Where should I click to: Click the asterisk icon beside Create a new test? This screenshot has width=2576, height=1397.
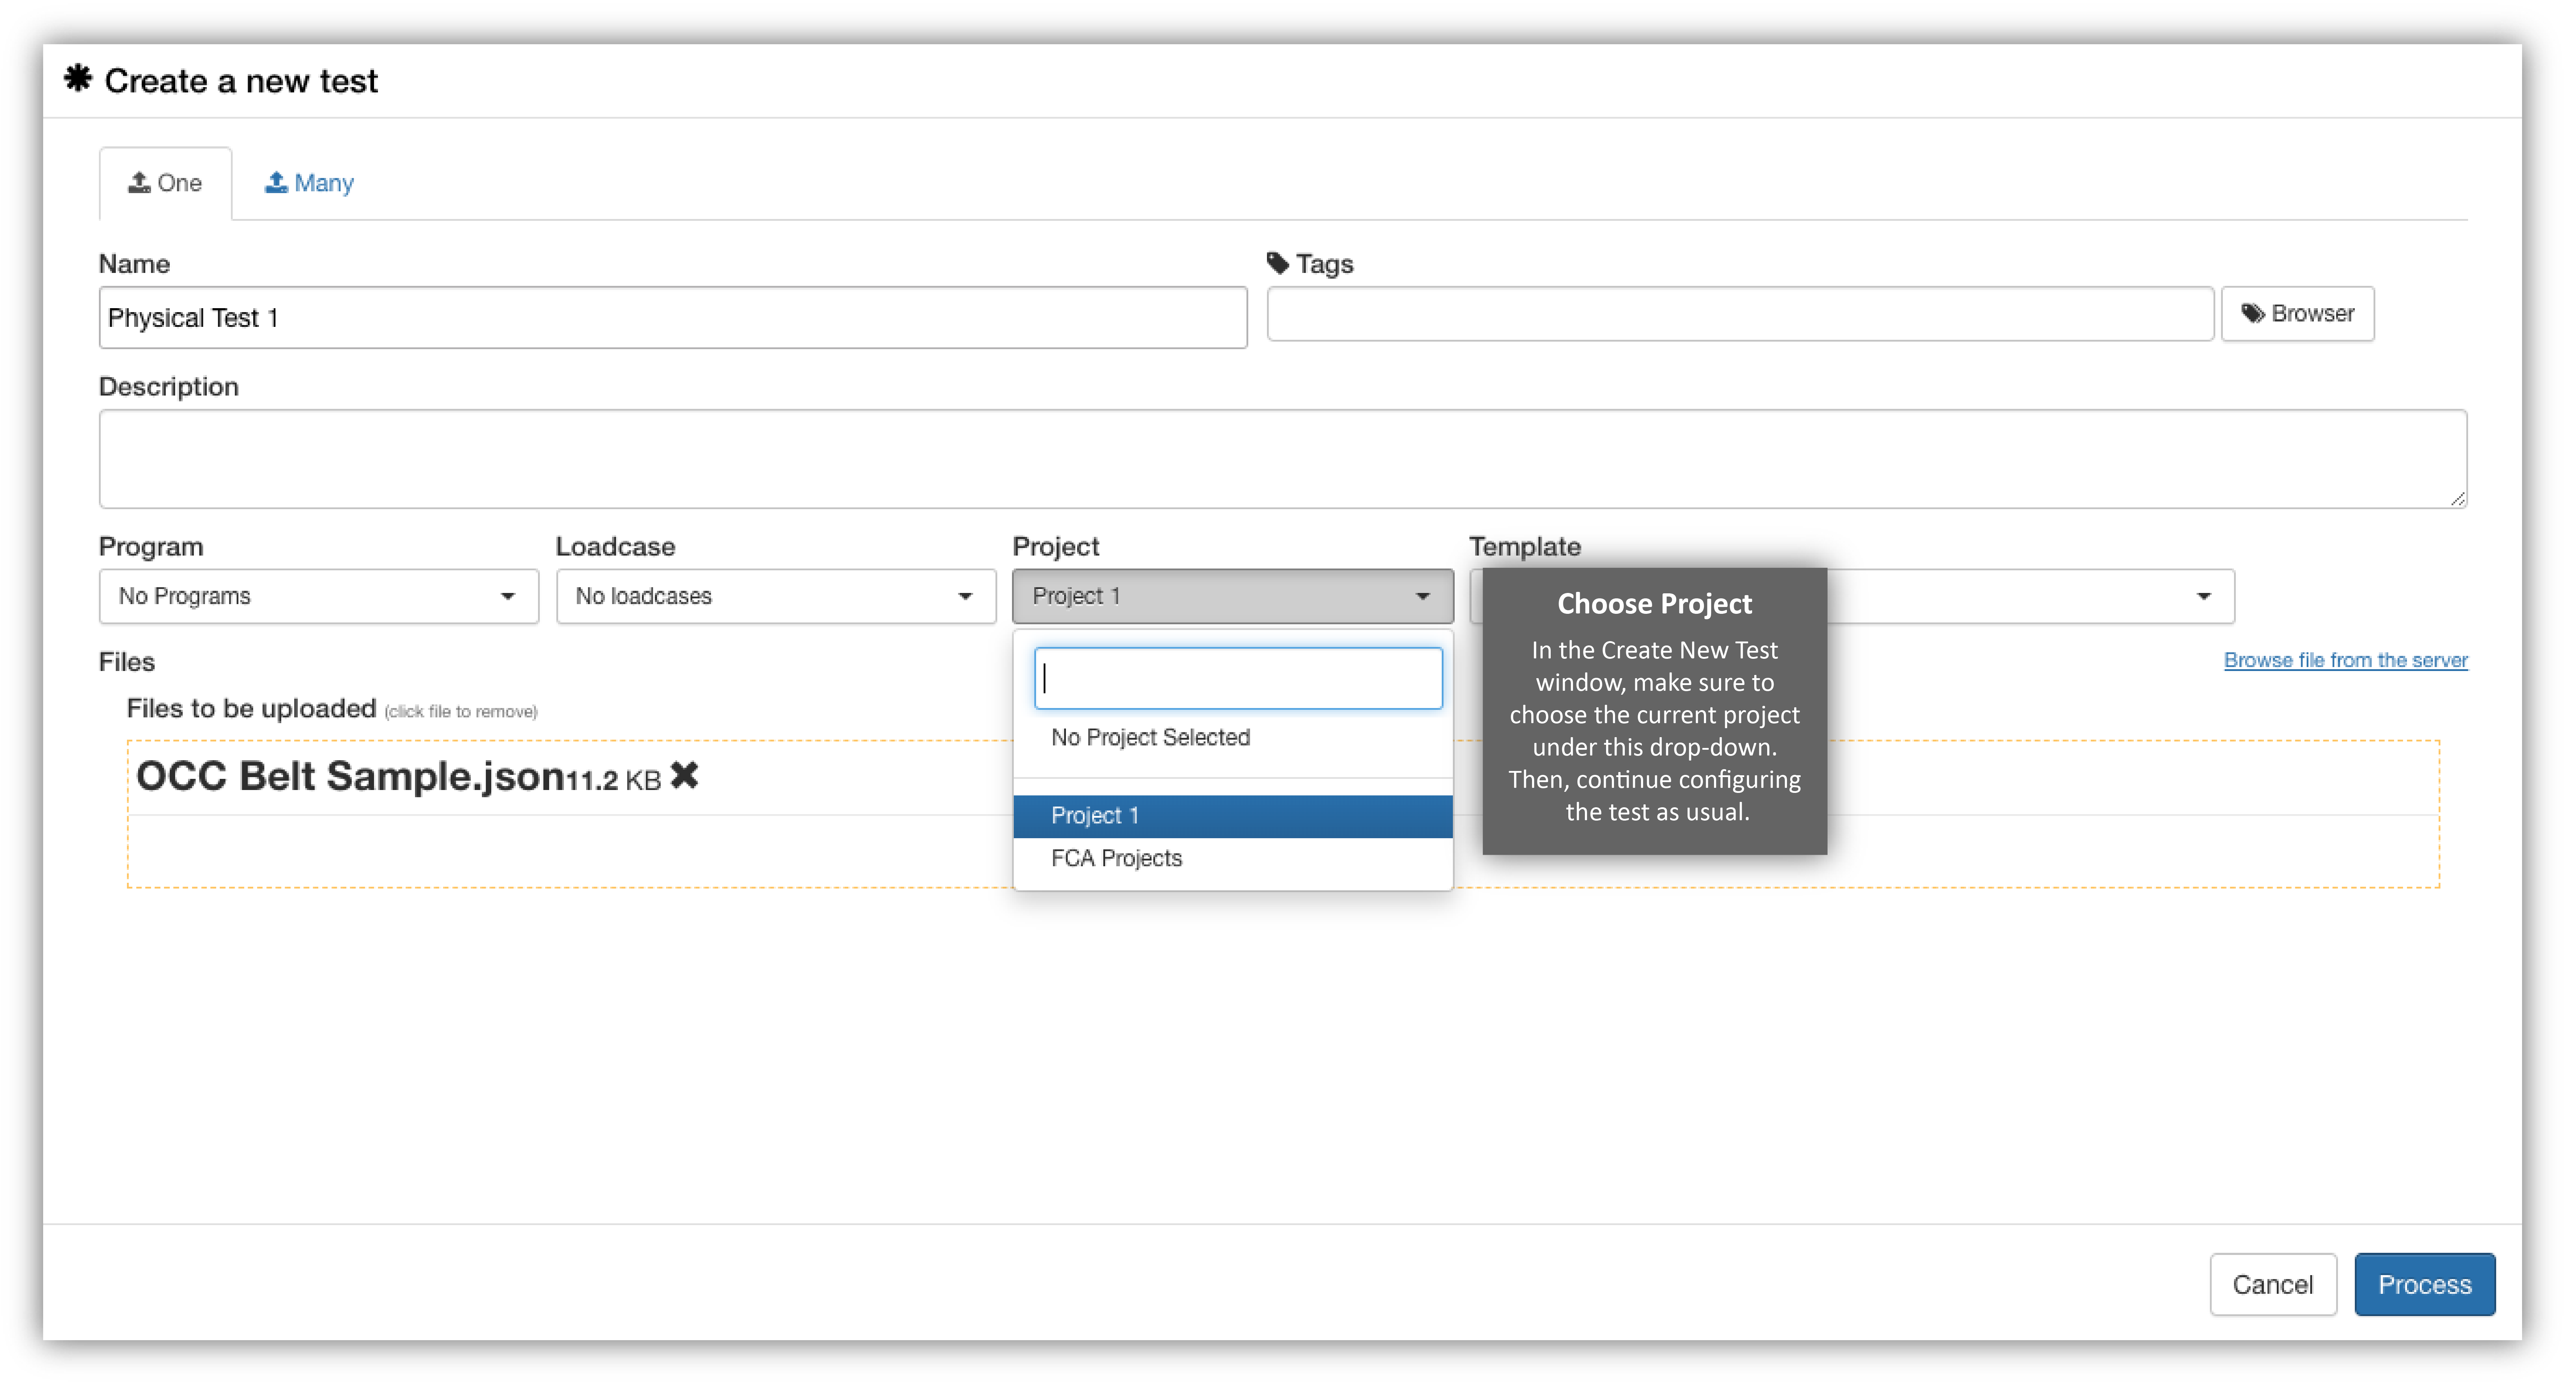tap(78, 78)
